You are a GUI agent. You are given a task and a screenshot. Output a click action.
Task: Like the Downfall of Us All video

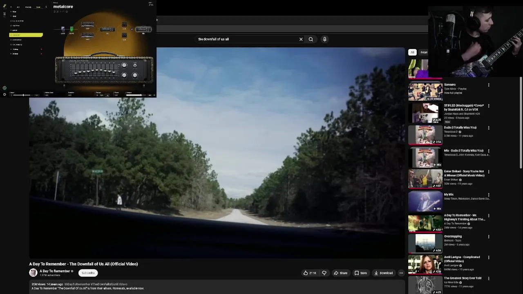(310, 273)
